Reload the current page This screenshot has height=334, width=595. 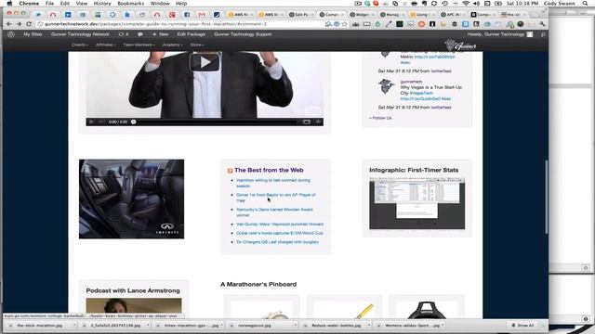[x=29, y=24]
